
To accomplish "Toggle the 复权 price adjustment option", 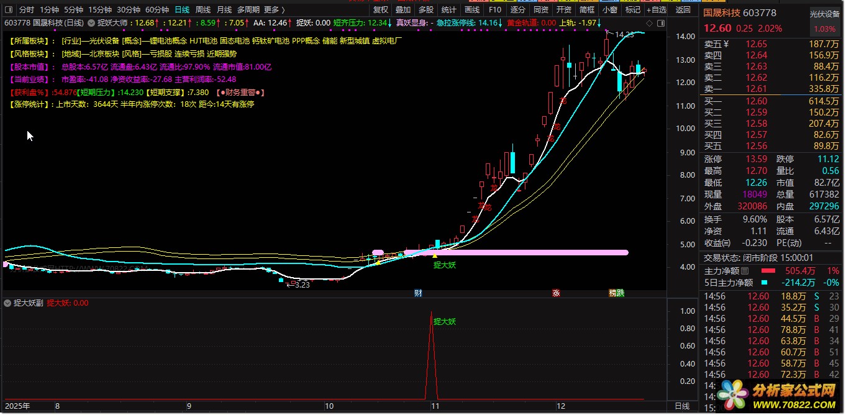I will pyautogui.click(x=380, y=10).
